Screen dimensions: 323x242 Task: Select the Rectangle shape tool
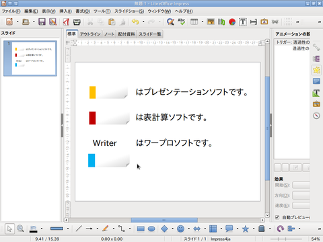coord(141,229)
